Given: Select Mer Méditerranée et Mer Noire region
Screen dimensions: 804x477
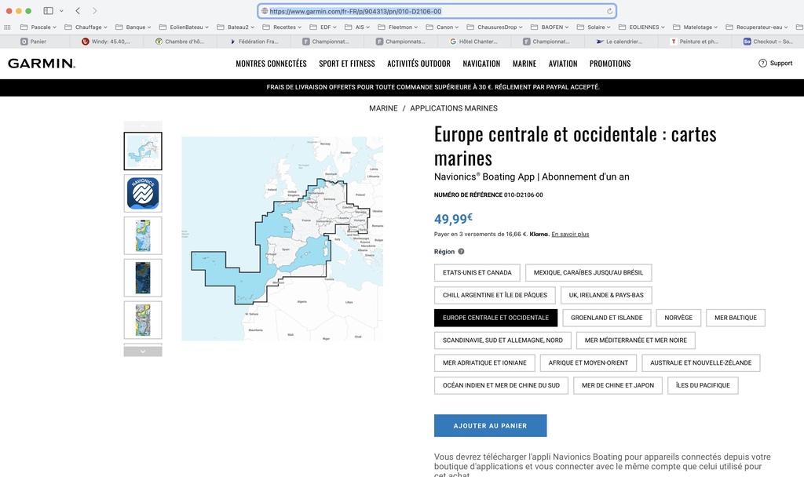Looking at the screenshot, I should (x=636, y=340).
